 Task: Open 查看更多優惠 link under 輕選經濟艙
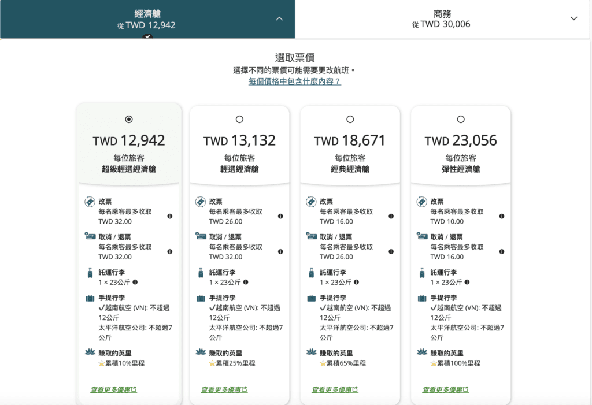(224, 389)
